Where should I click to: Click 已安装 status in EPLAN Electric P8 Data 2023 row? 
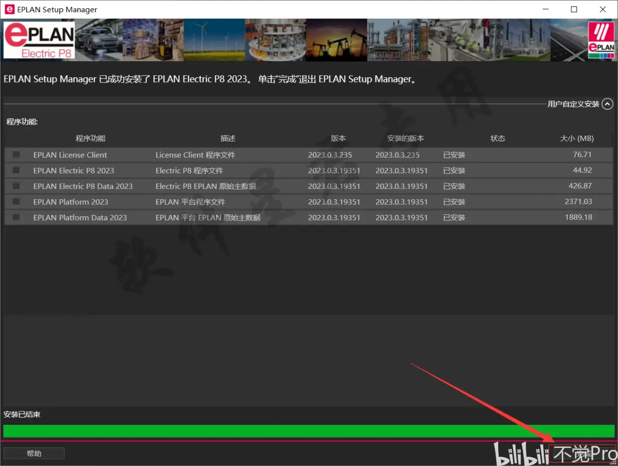454,186
